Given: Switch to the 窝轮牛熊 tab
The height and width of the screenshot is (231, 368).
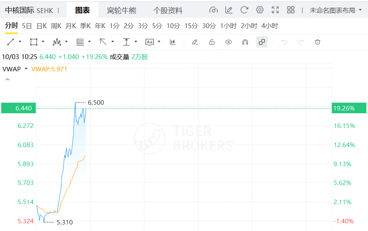Looking at the screenshot, I should (121, 10).
